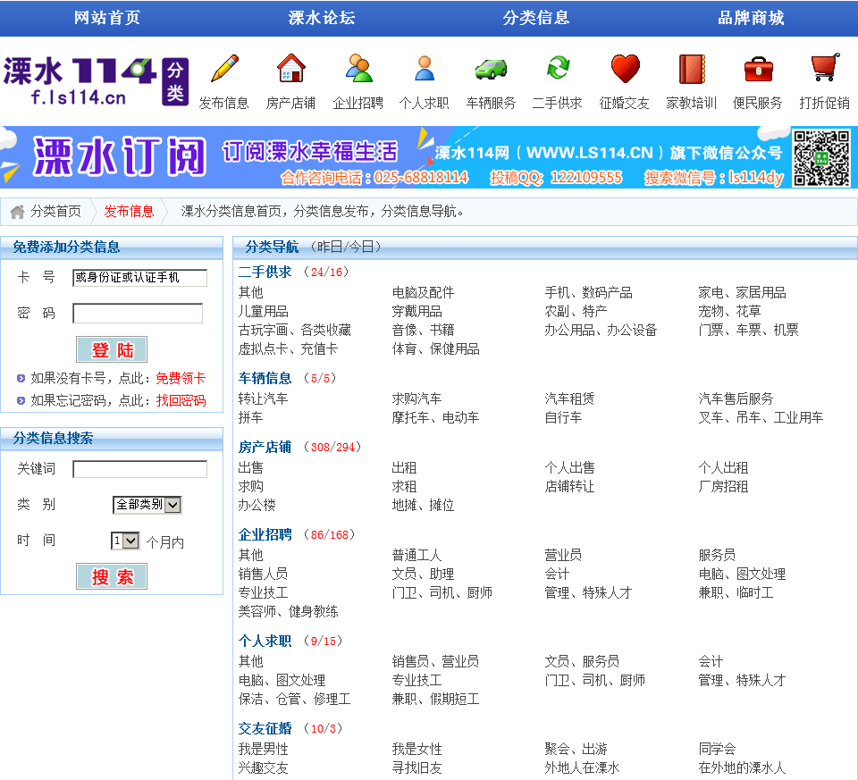Click 保洁、仓管、修理工 subcategory
This screenshot has height=780, width=858.
click(294, 699)
